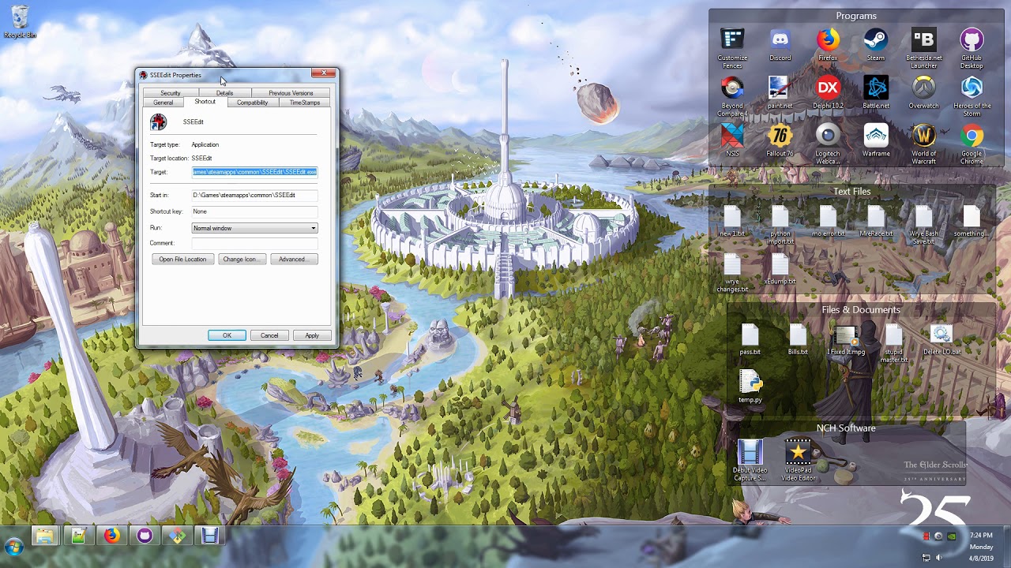Switch to the TimeStamps tab
This screenshot has width=1011, height=568.
click(305, 103)
